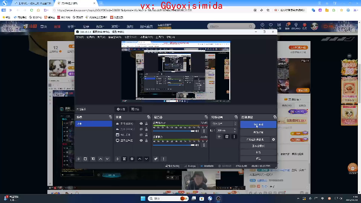Increase transition duration with stepper arrow
This screenshot has height=203, width=361.
coord(235,129)
